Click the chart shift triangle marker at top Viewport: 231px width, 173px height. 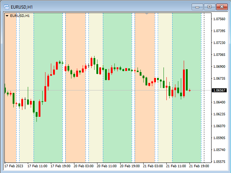[x=147, y=14]
